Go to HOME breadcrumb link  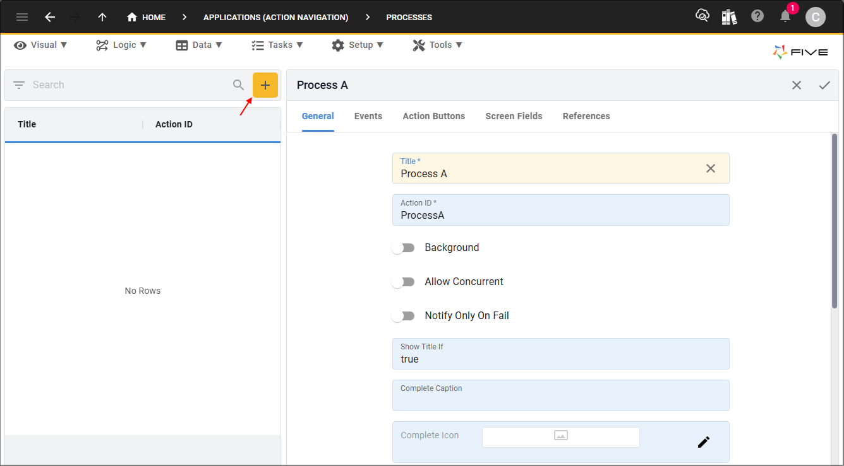[147, 17]
